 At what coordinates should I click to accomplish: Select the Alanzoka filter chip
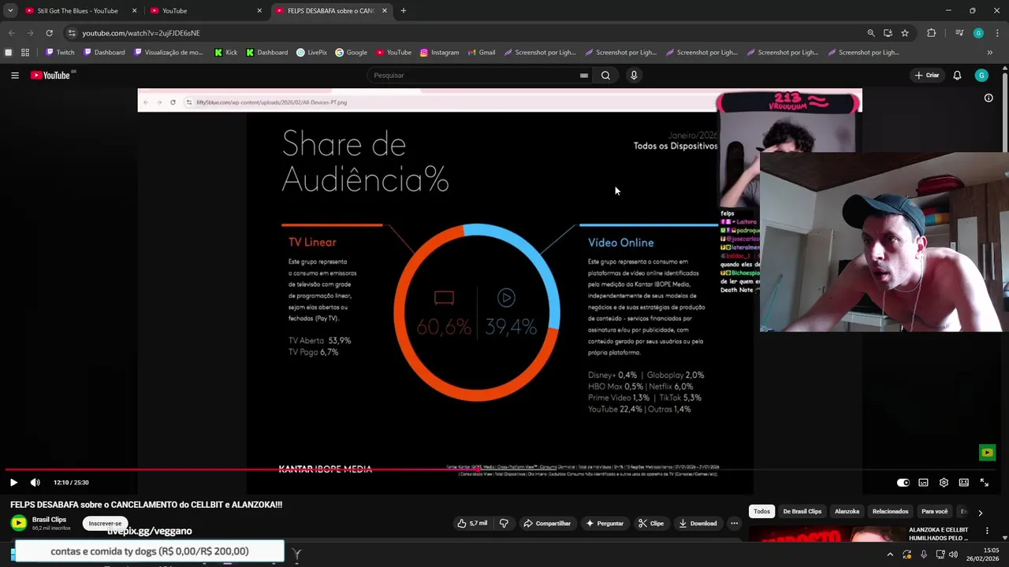(847, 512)
